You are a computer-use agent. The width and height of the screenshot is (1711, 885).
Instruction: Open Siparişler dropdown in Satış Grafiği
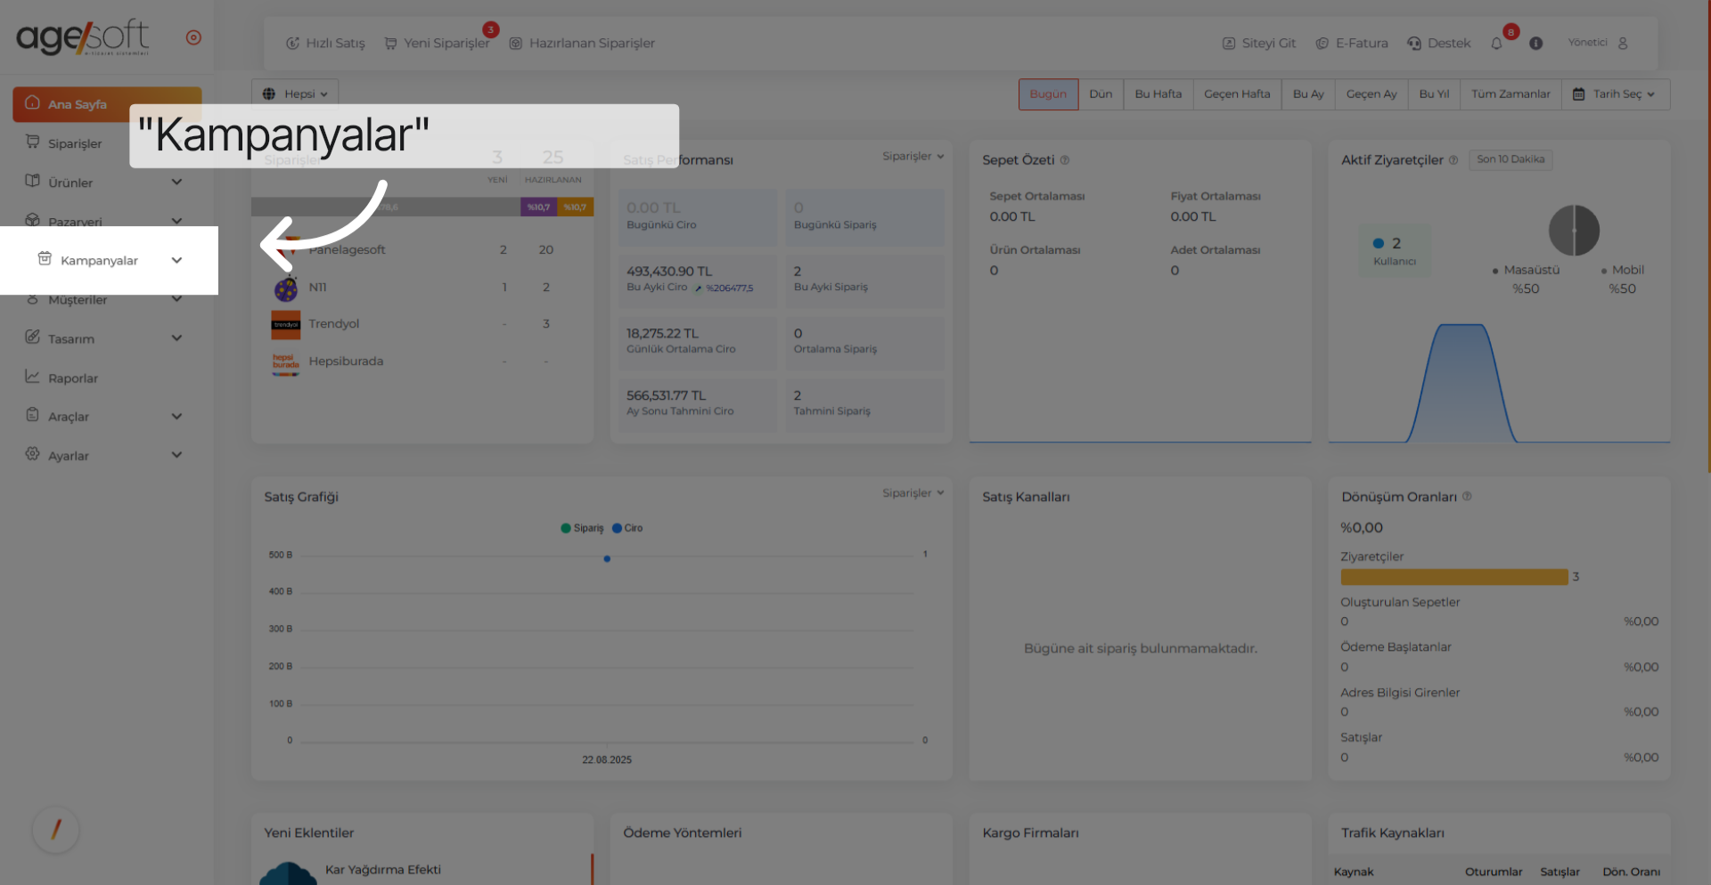click(913, 492)
